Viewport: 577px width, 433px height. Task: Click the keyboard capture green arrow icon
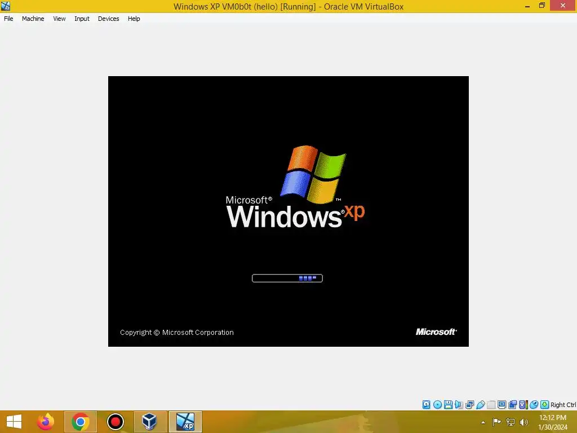point(545,405)
